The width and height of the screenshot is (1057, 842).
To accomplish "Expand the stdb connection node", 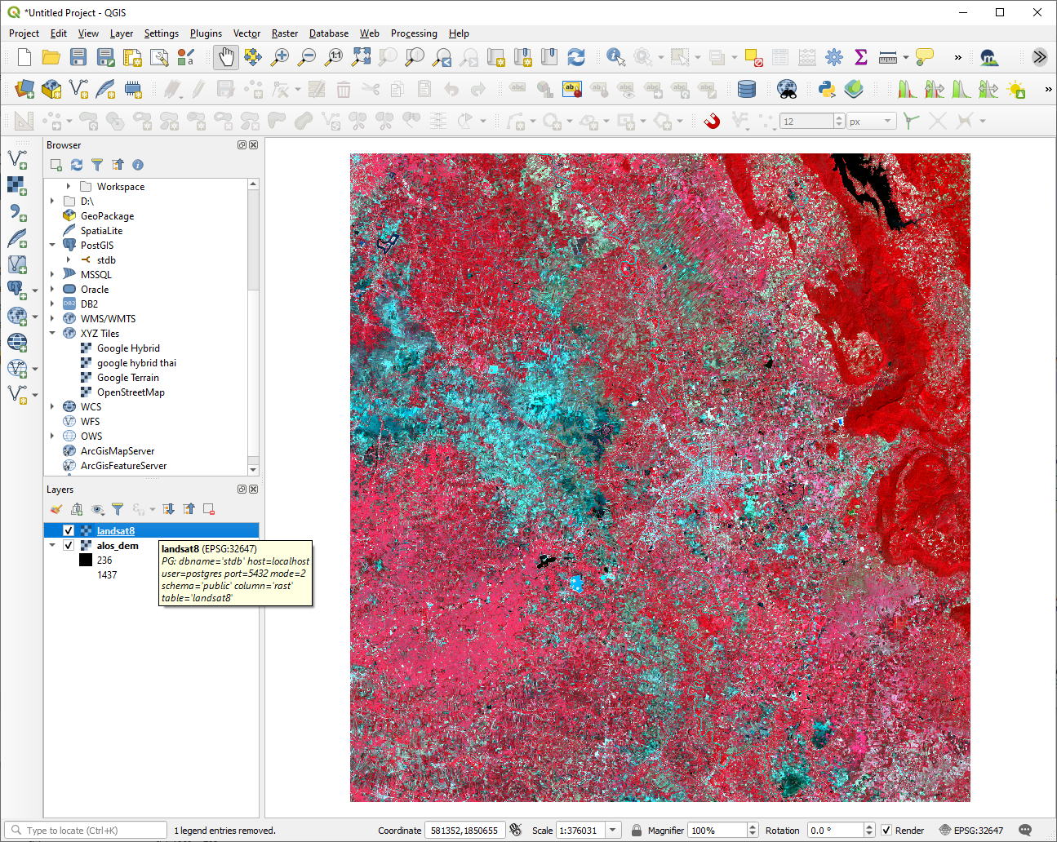I will point(69,259).
